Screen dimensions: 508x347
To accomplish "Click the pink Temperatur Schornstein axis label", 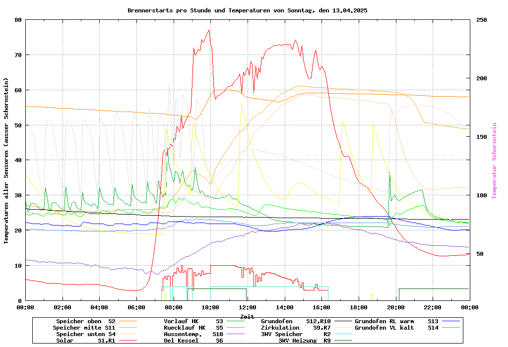I will pyautogui.click(x=494, y=161).
